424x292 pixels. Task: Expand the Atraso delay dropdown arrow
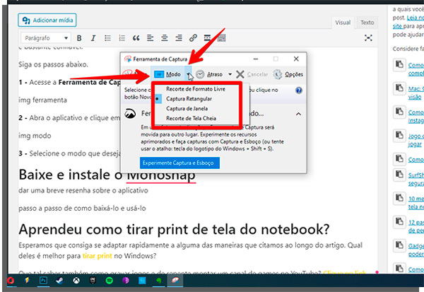coord(230,74)
